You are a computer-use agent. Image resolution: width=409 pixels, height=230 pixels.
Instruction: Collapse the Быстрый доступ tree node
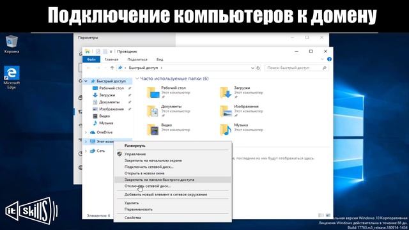tap(86, 81)
